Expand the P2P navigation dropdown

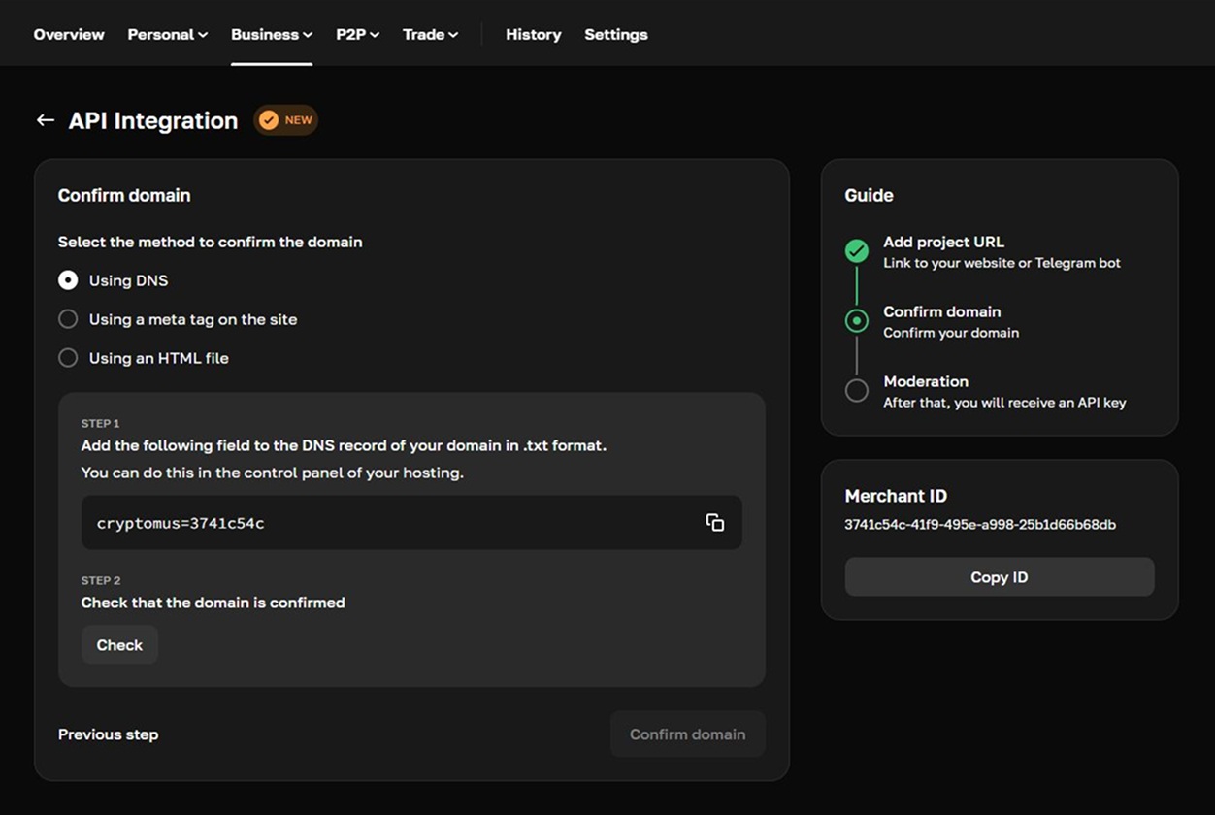[357, 34]
